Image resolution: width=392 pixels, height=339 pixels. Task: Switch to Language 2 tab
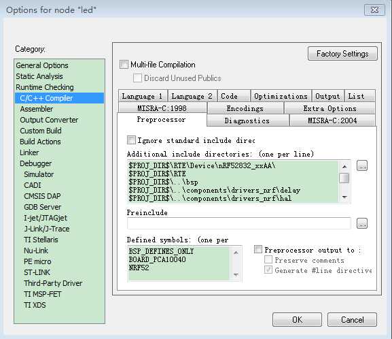[192, 96]
